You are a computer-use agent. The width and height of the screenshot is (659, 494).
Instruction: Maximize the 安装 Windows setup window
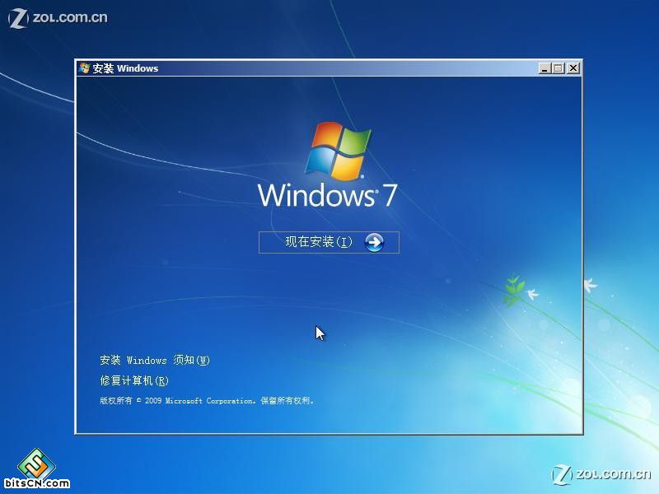pos(559,68)
